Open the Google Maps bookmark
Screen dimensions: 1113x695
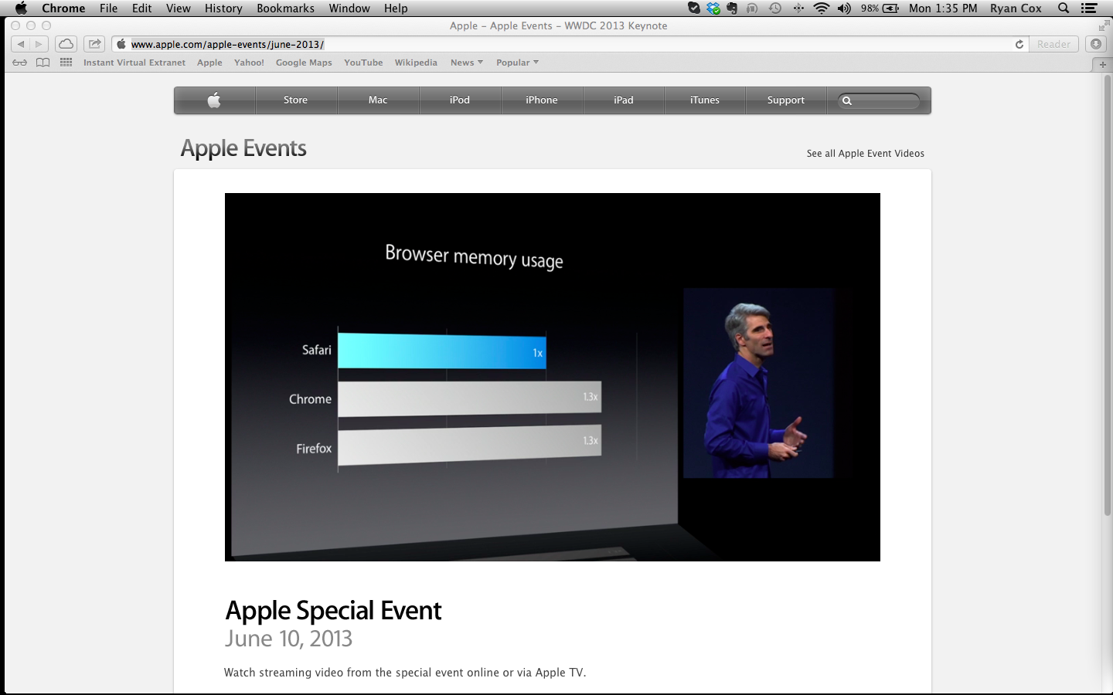(304, 63)
